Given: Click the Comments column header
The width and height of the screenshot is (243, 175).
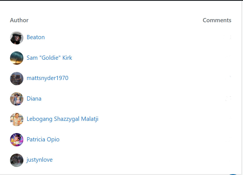Looking at the screenshot, I should [x=217, y=20].
